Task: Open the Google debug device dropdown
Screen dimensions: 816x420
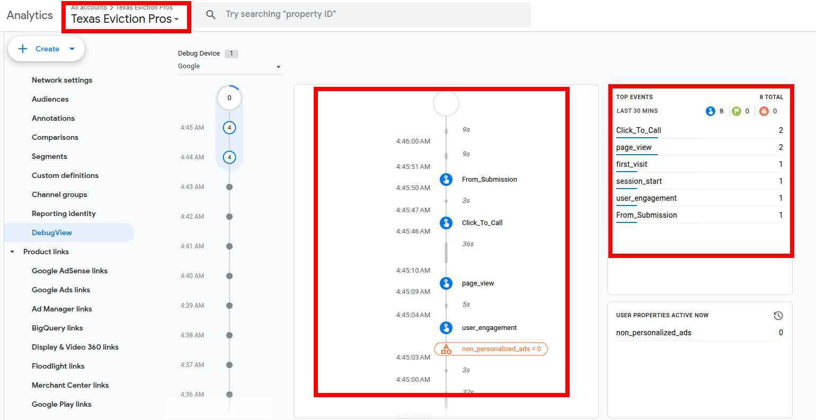Action: (x=230, y=67)
